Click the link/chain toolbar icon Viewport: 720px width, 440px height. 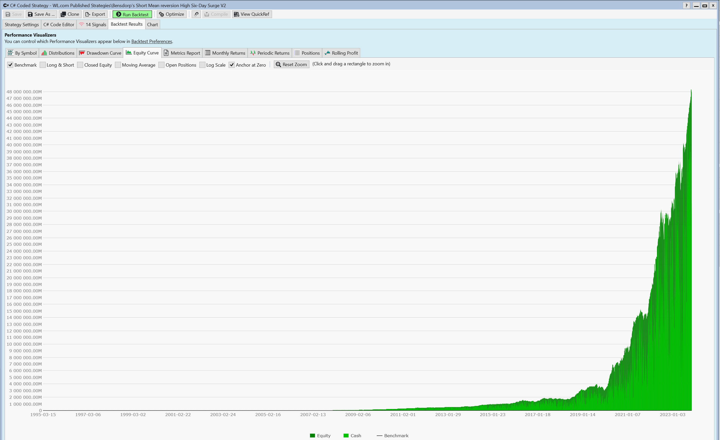196,14
